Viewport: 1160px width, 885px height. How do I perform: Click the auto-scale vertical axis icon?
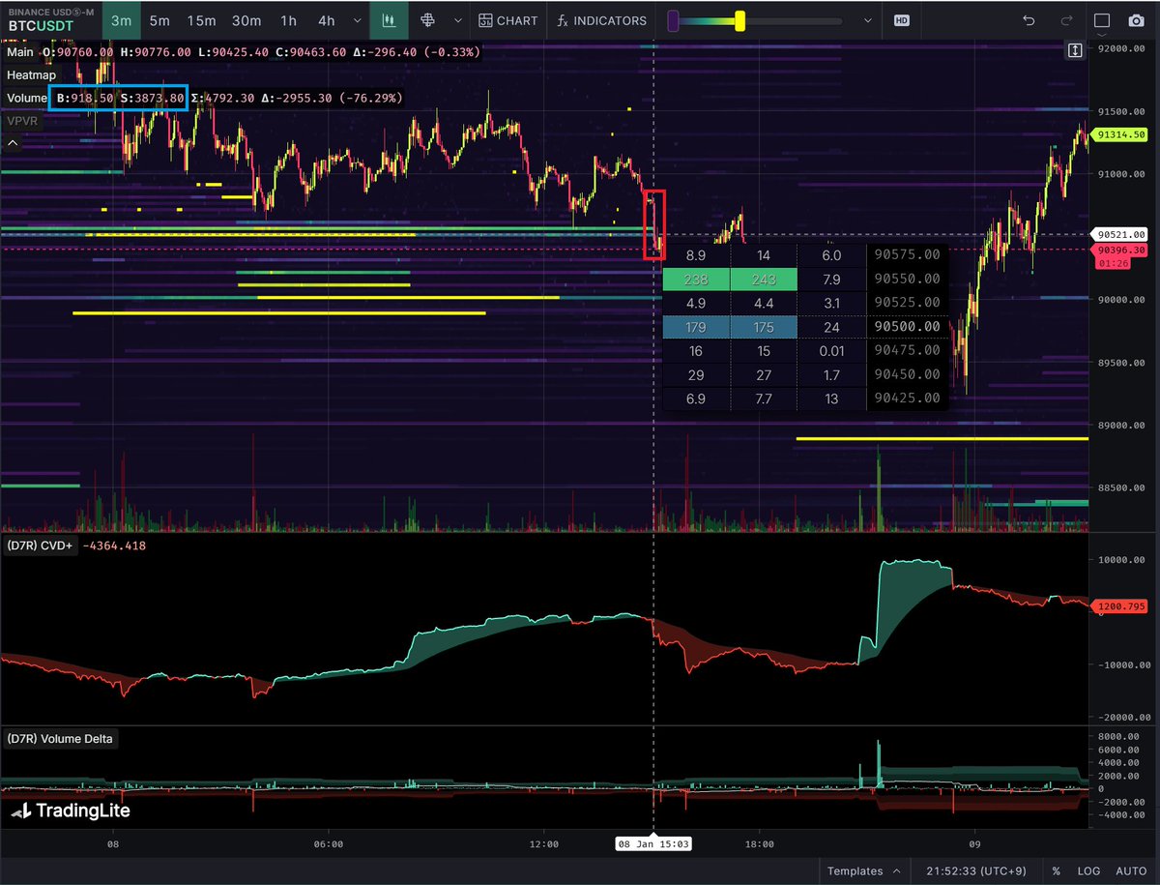click(1074, 49)
